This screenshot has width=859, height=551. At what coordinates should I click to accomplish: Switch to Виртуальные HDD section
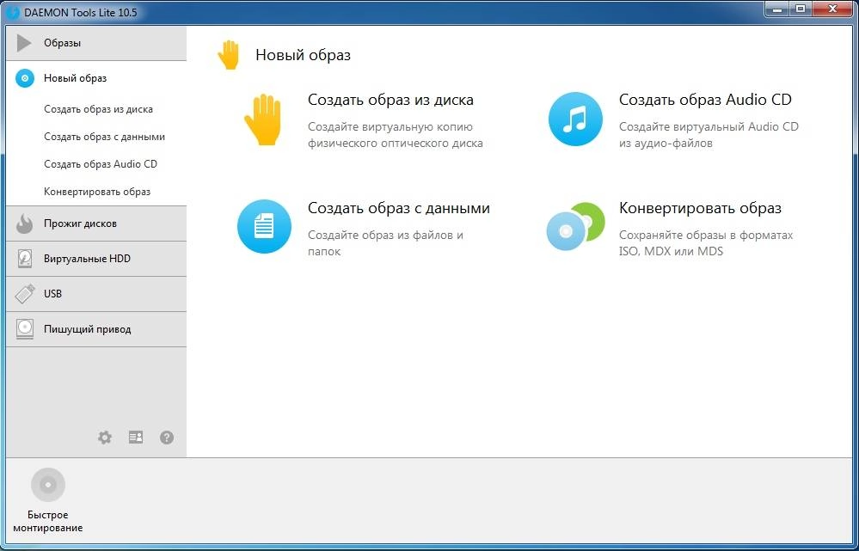click(95, 259)
